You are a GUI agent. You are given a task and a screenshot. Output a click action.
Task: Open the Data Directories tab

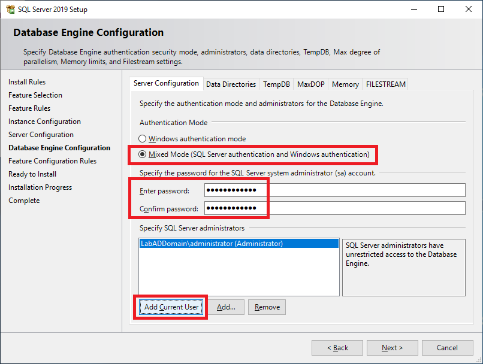(x=231, y=84)
